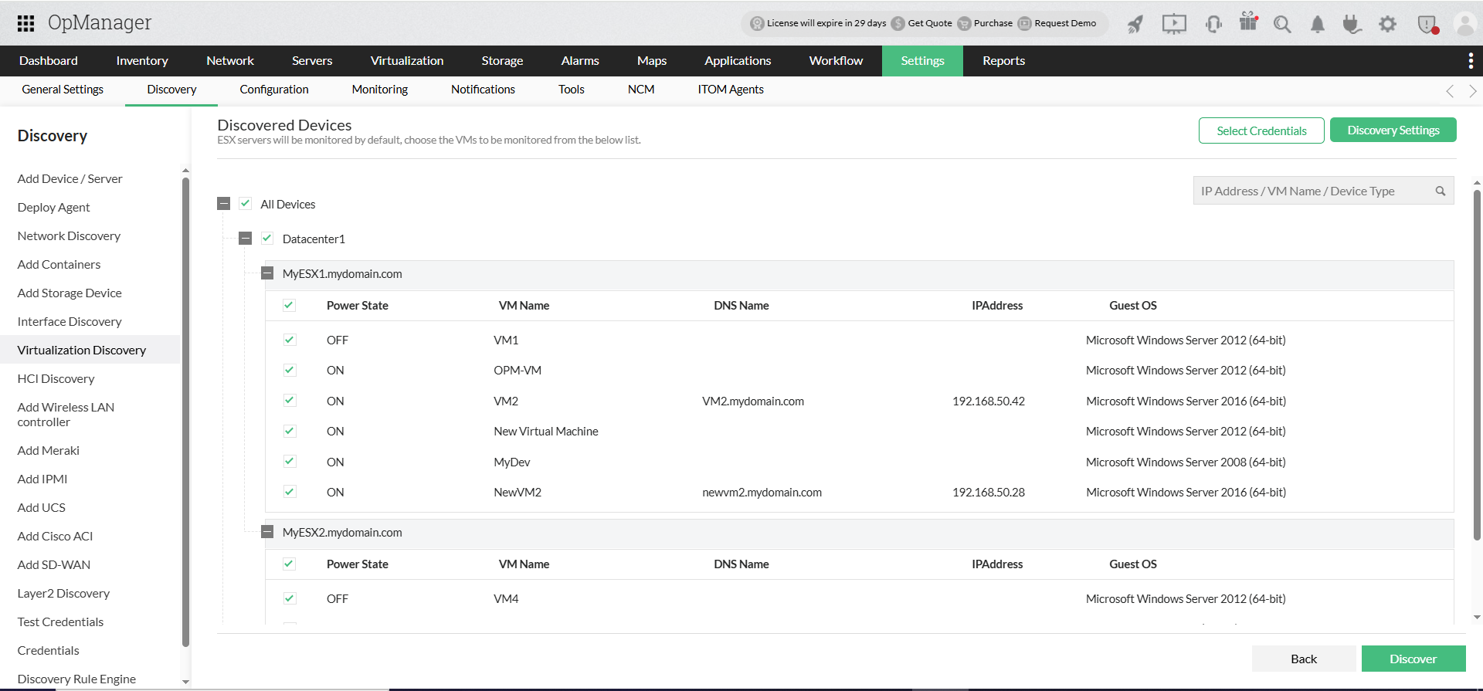Start discovery with the Discover button

pos(1413,659)
